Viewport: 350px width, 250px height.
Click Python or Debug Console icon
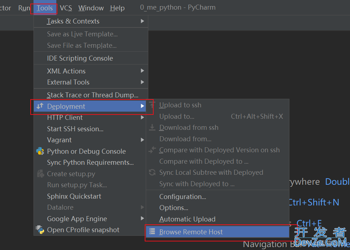tap(40, 151)
